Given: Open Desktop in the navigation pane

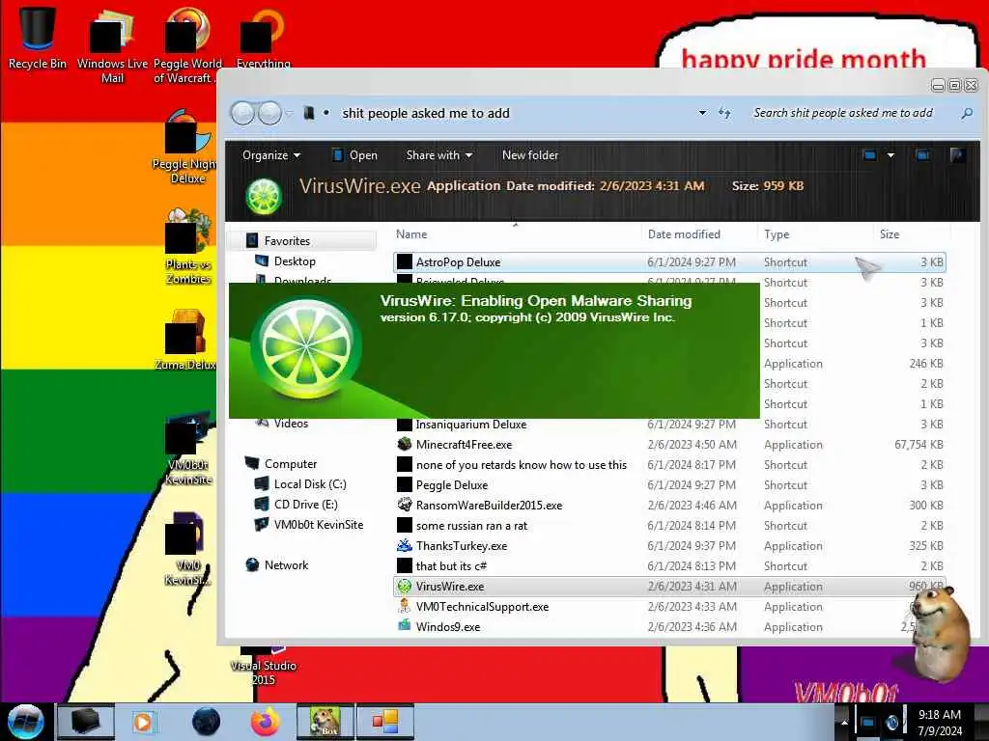Looking at the screenshot, I should point(295,261).
